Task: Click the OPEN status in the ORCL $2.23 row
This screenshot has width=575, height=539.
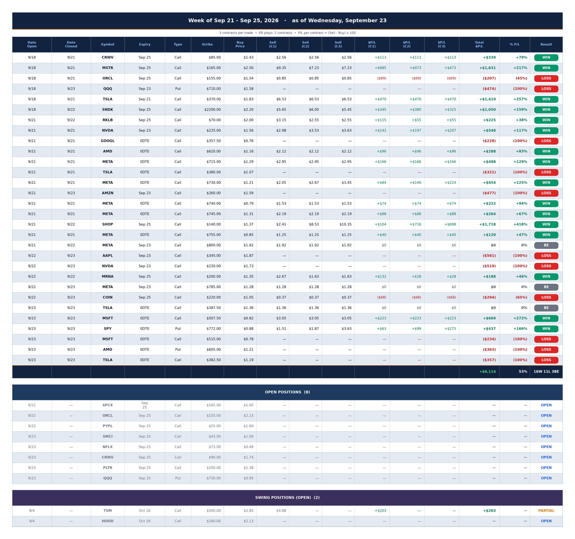Action: click(x=546, y=416)
